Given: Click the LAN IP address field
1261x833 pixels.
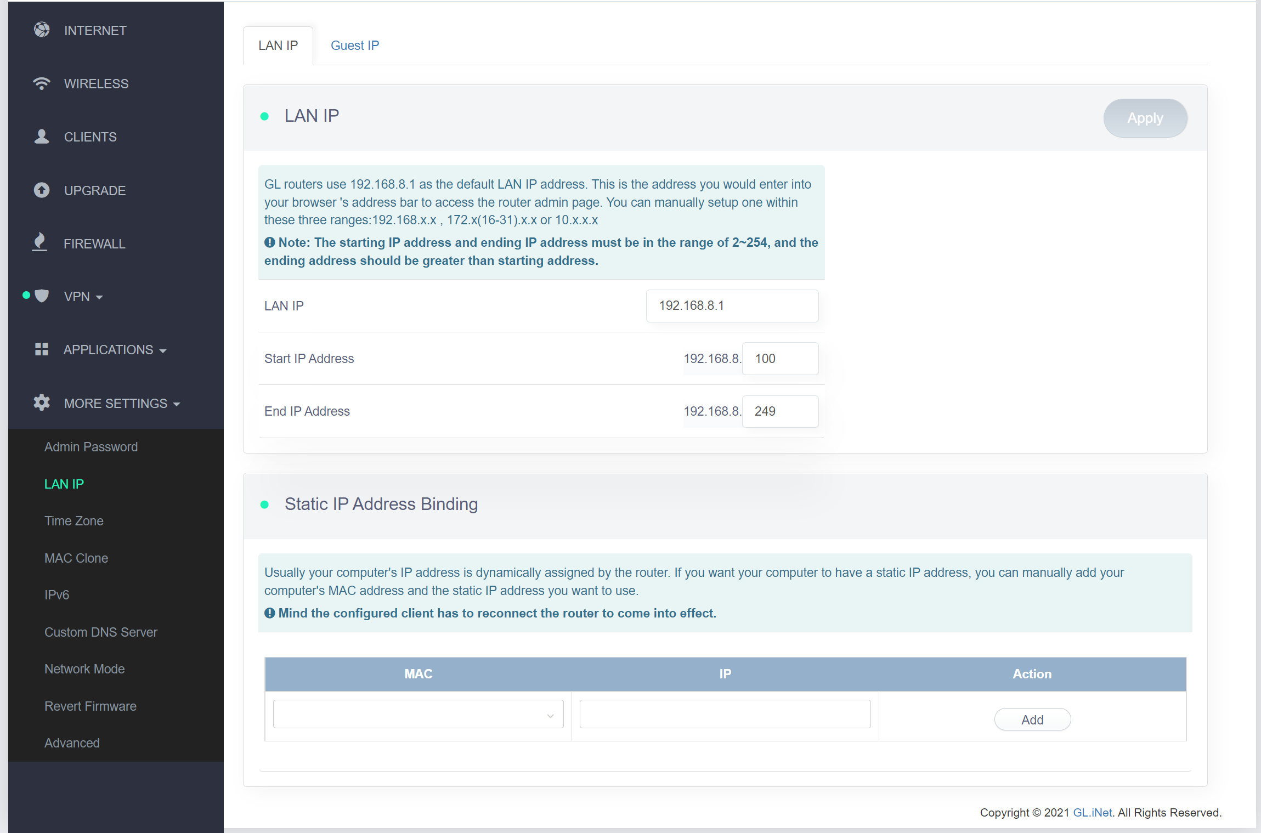Looking at the screenshot, I should click(x=732, y=306).
